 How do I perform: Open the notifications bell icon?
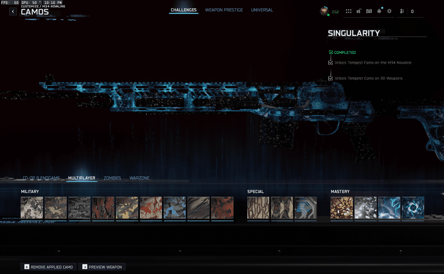point(379,11)
